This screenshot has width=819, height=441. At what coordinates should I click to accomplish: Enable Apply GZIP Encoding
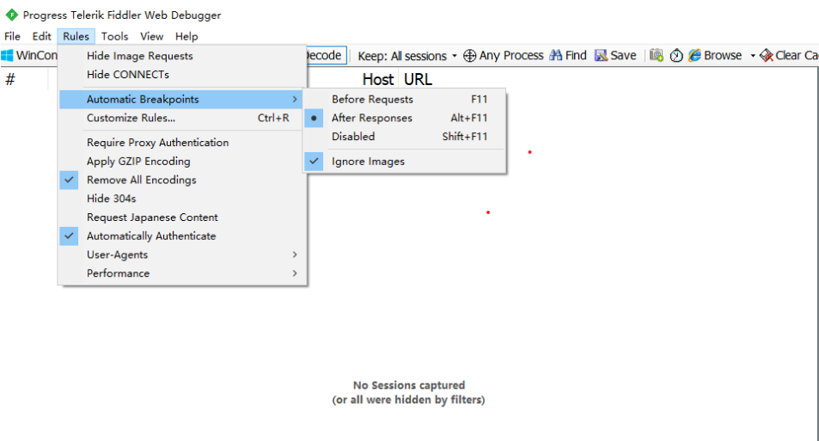coord(182,162)
